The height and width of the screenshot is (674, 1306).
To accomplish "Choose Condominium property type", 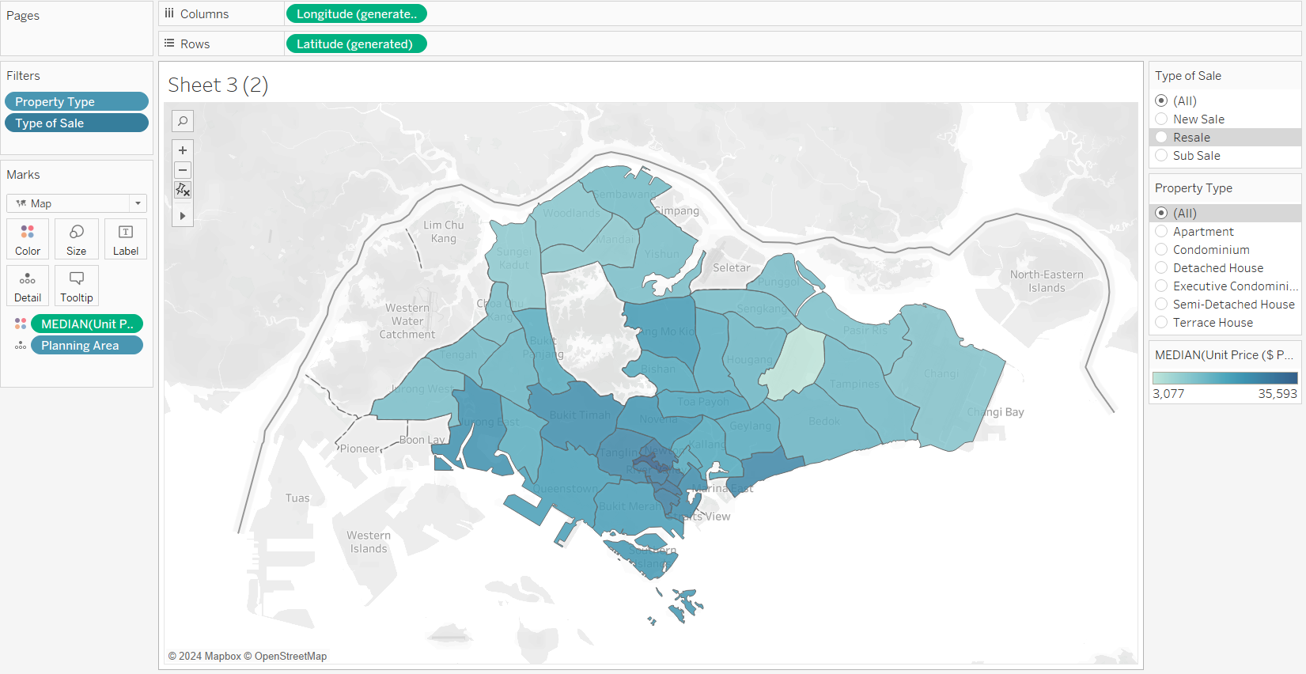I will click(x=1161, y=250).
